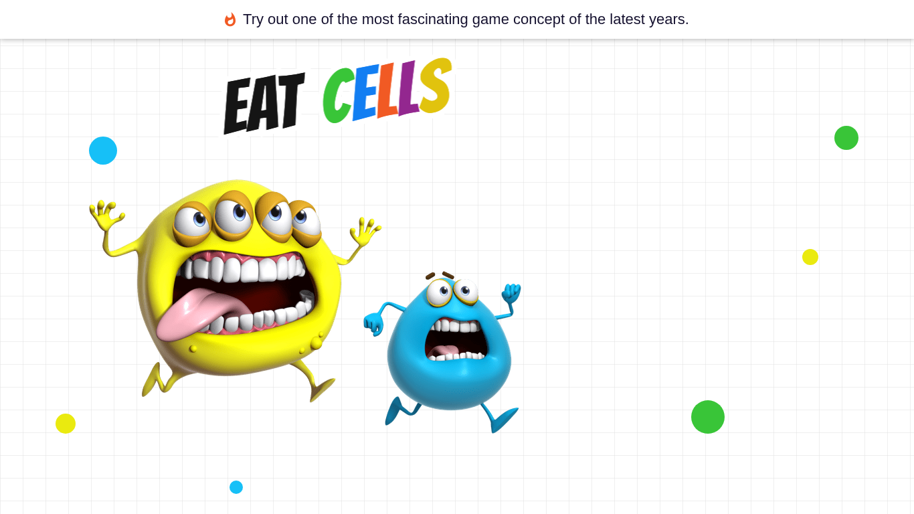Click the colorful CELLS logo word
This screenshot has height=514, width=914.
387,91
